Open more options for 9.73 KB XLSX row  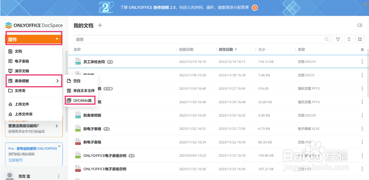click(362, 129)
